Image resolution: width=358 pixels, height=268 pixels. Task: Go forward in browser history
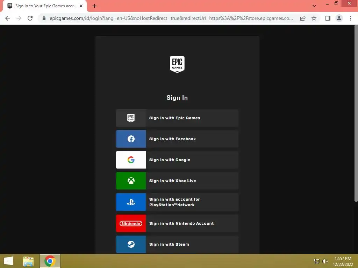[19, 18]
